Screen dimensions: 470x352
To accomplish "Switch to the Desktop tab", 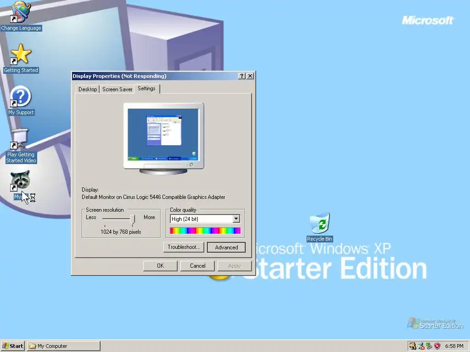I will click(88, 89).
